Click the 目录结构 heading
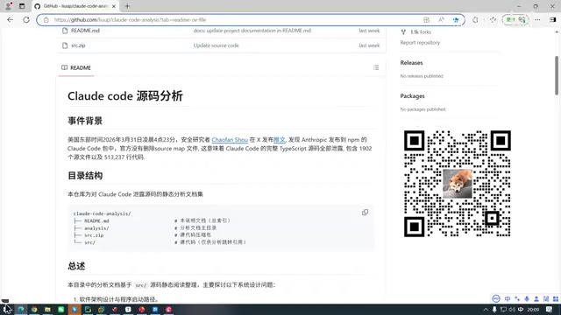 click(85, 175)
